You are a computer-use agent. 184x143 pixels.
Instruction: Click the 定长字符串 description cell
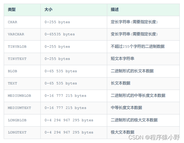(134, 22)
